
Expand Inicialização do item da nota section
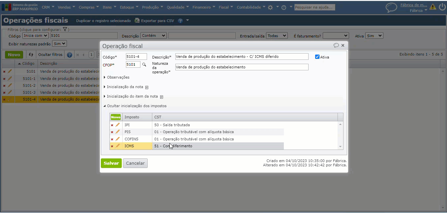coord(131,96)
